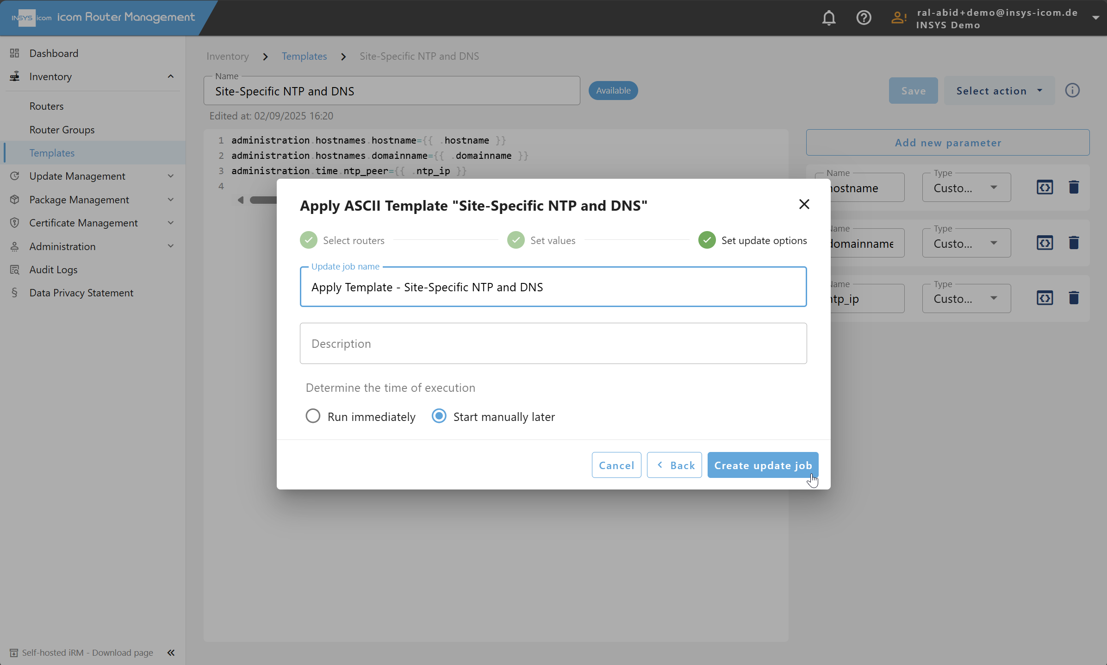Click the Dashboard grid icon
The width and height of the screenshot is (1107, 665).
tap(14, 53)
